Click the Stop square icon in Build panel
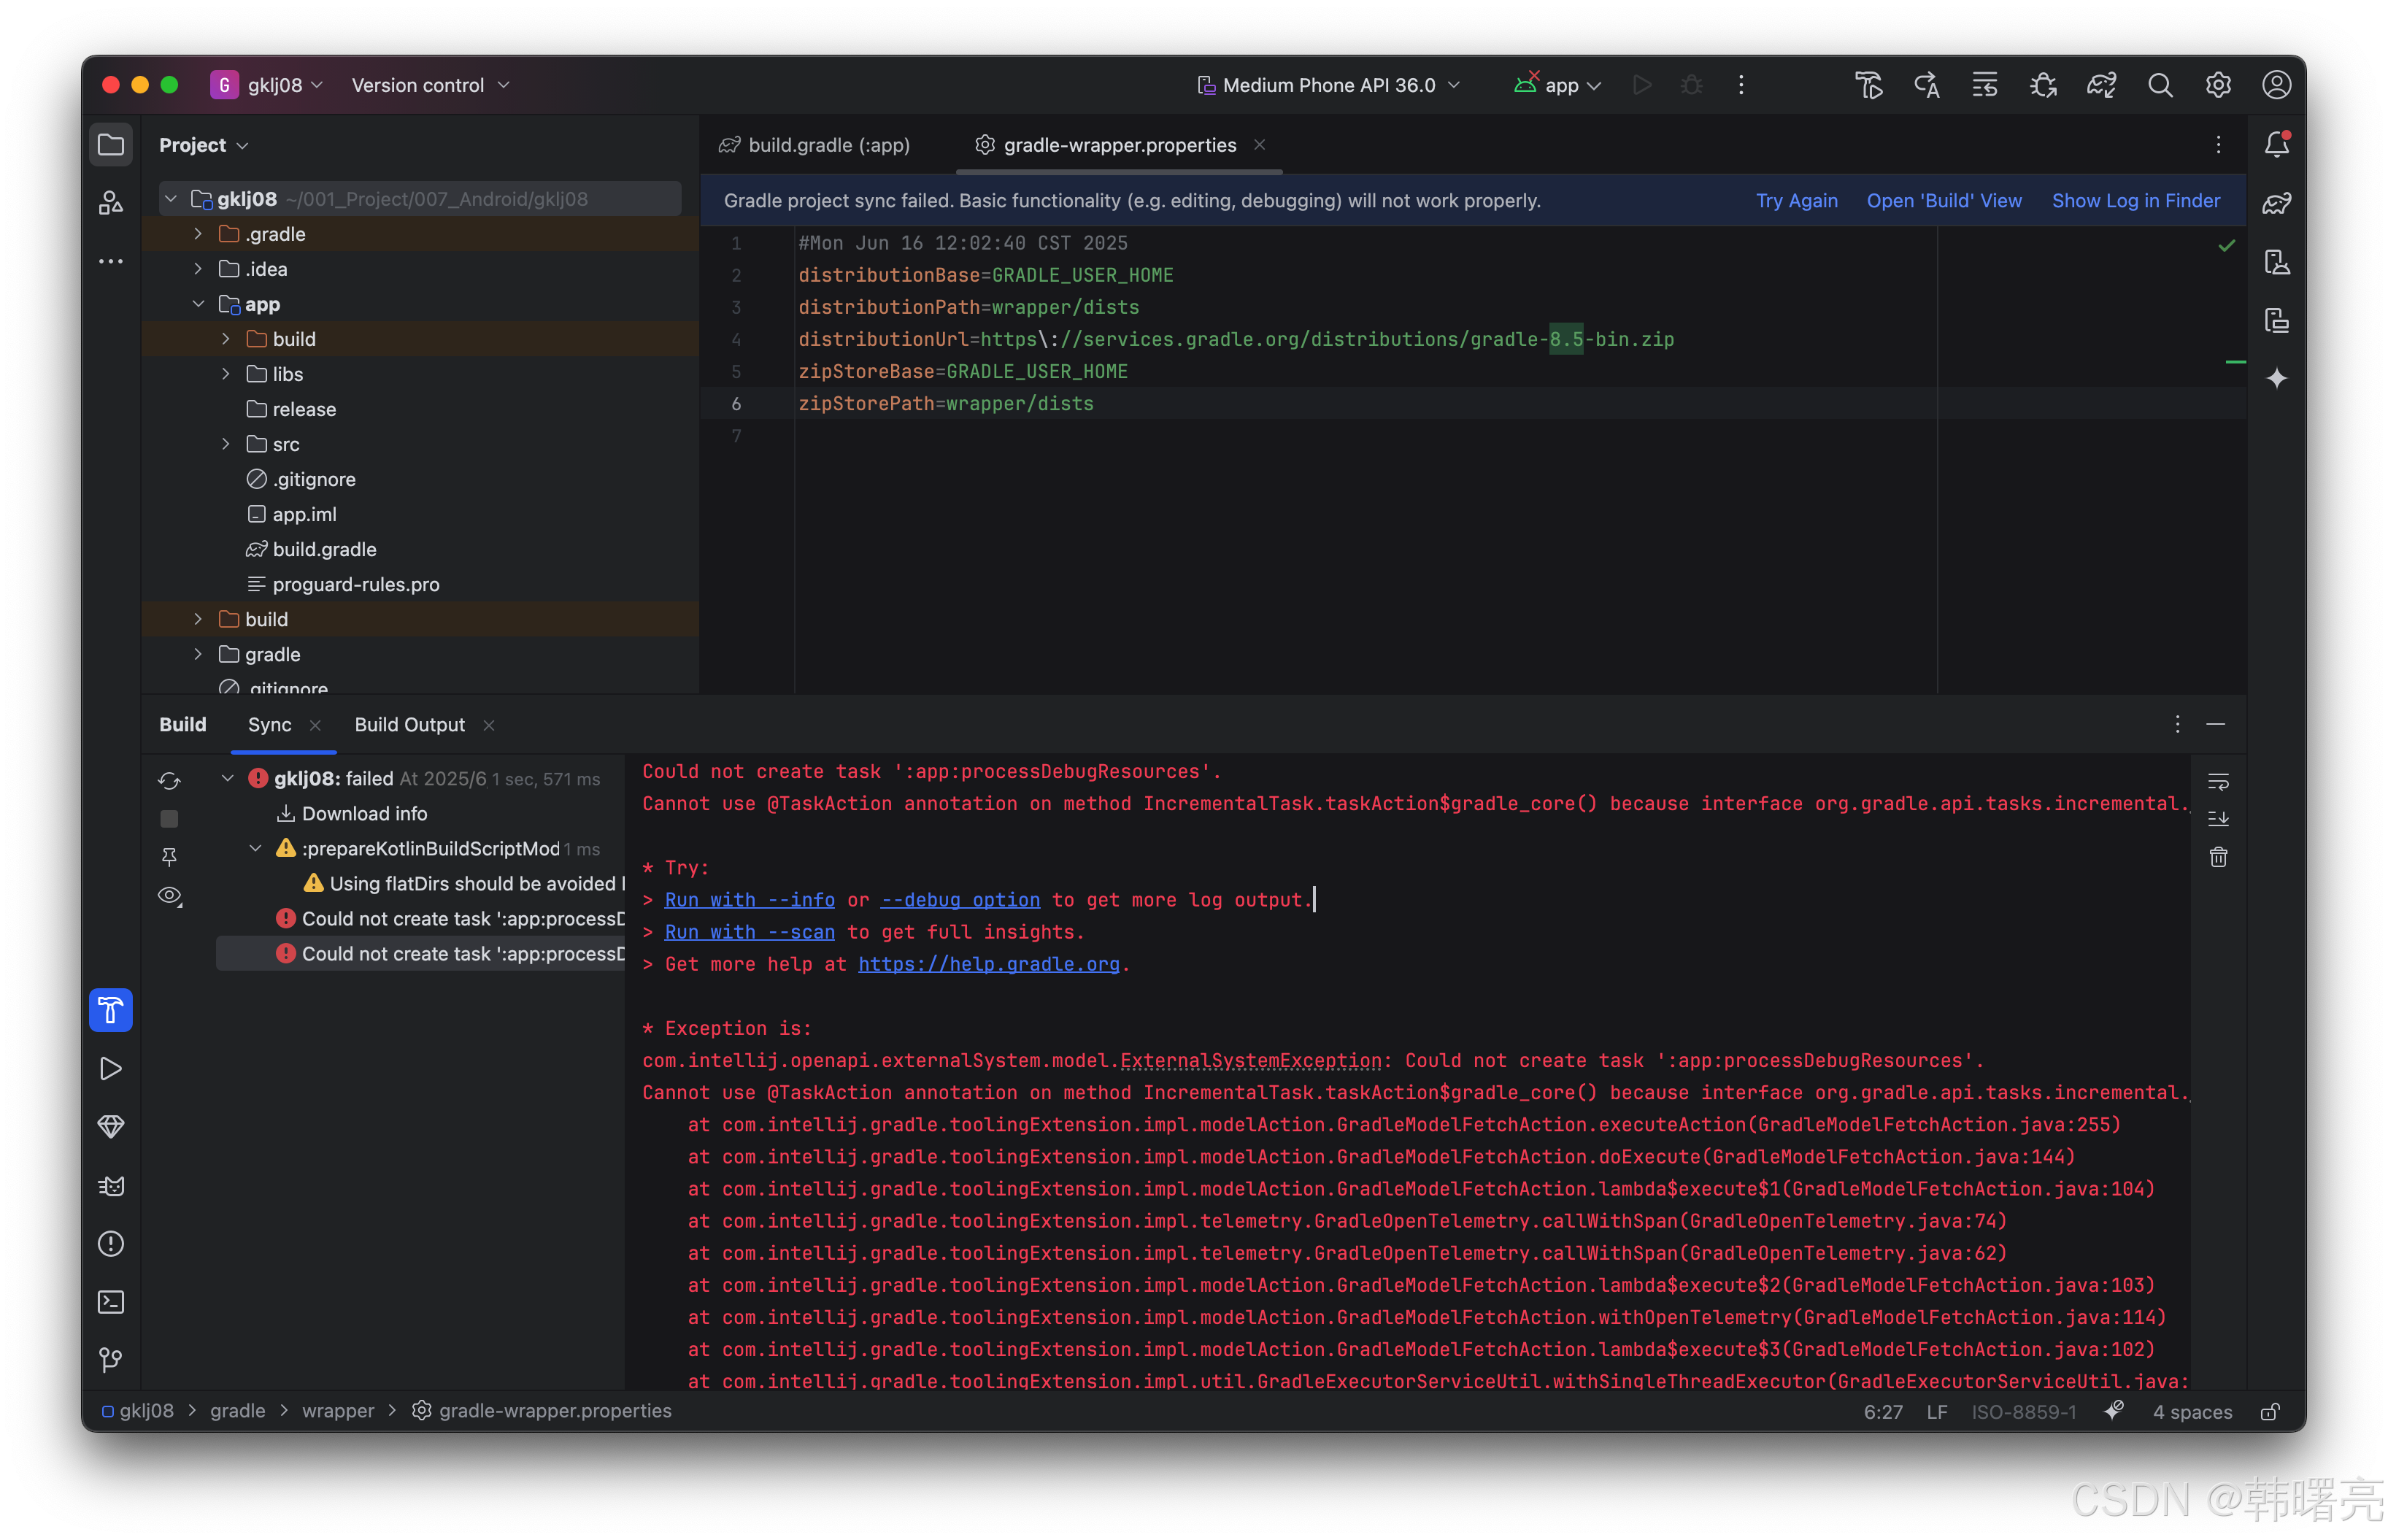 coord(169,819)
